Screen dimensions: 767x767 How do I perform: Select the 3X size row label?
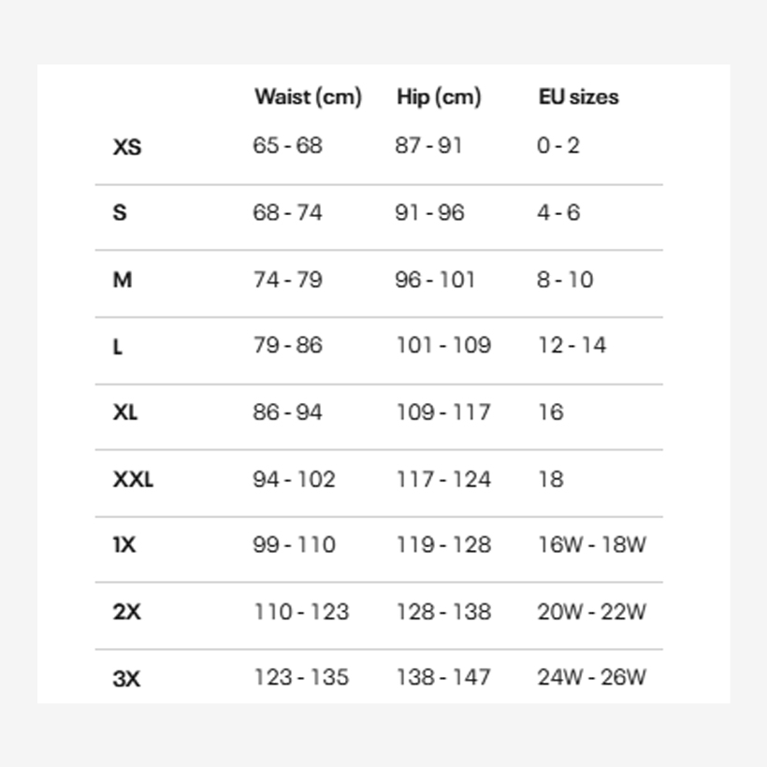click(126, 678)
